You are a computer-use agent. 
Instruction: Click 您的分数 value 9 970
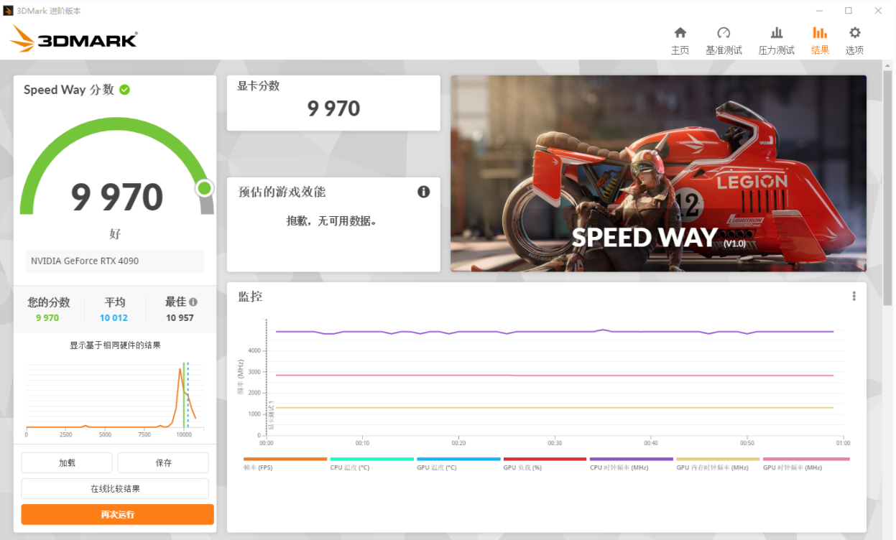47,317
